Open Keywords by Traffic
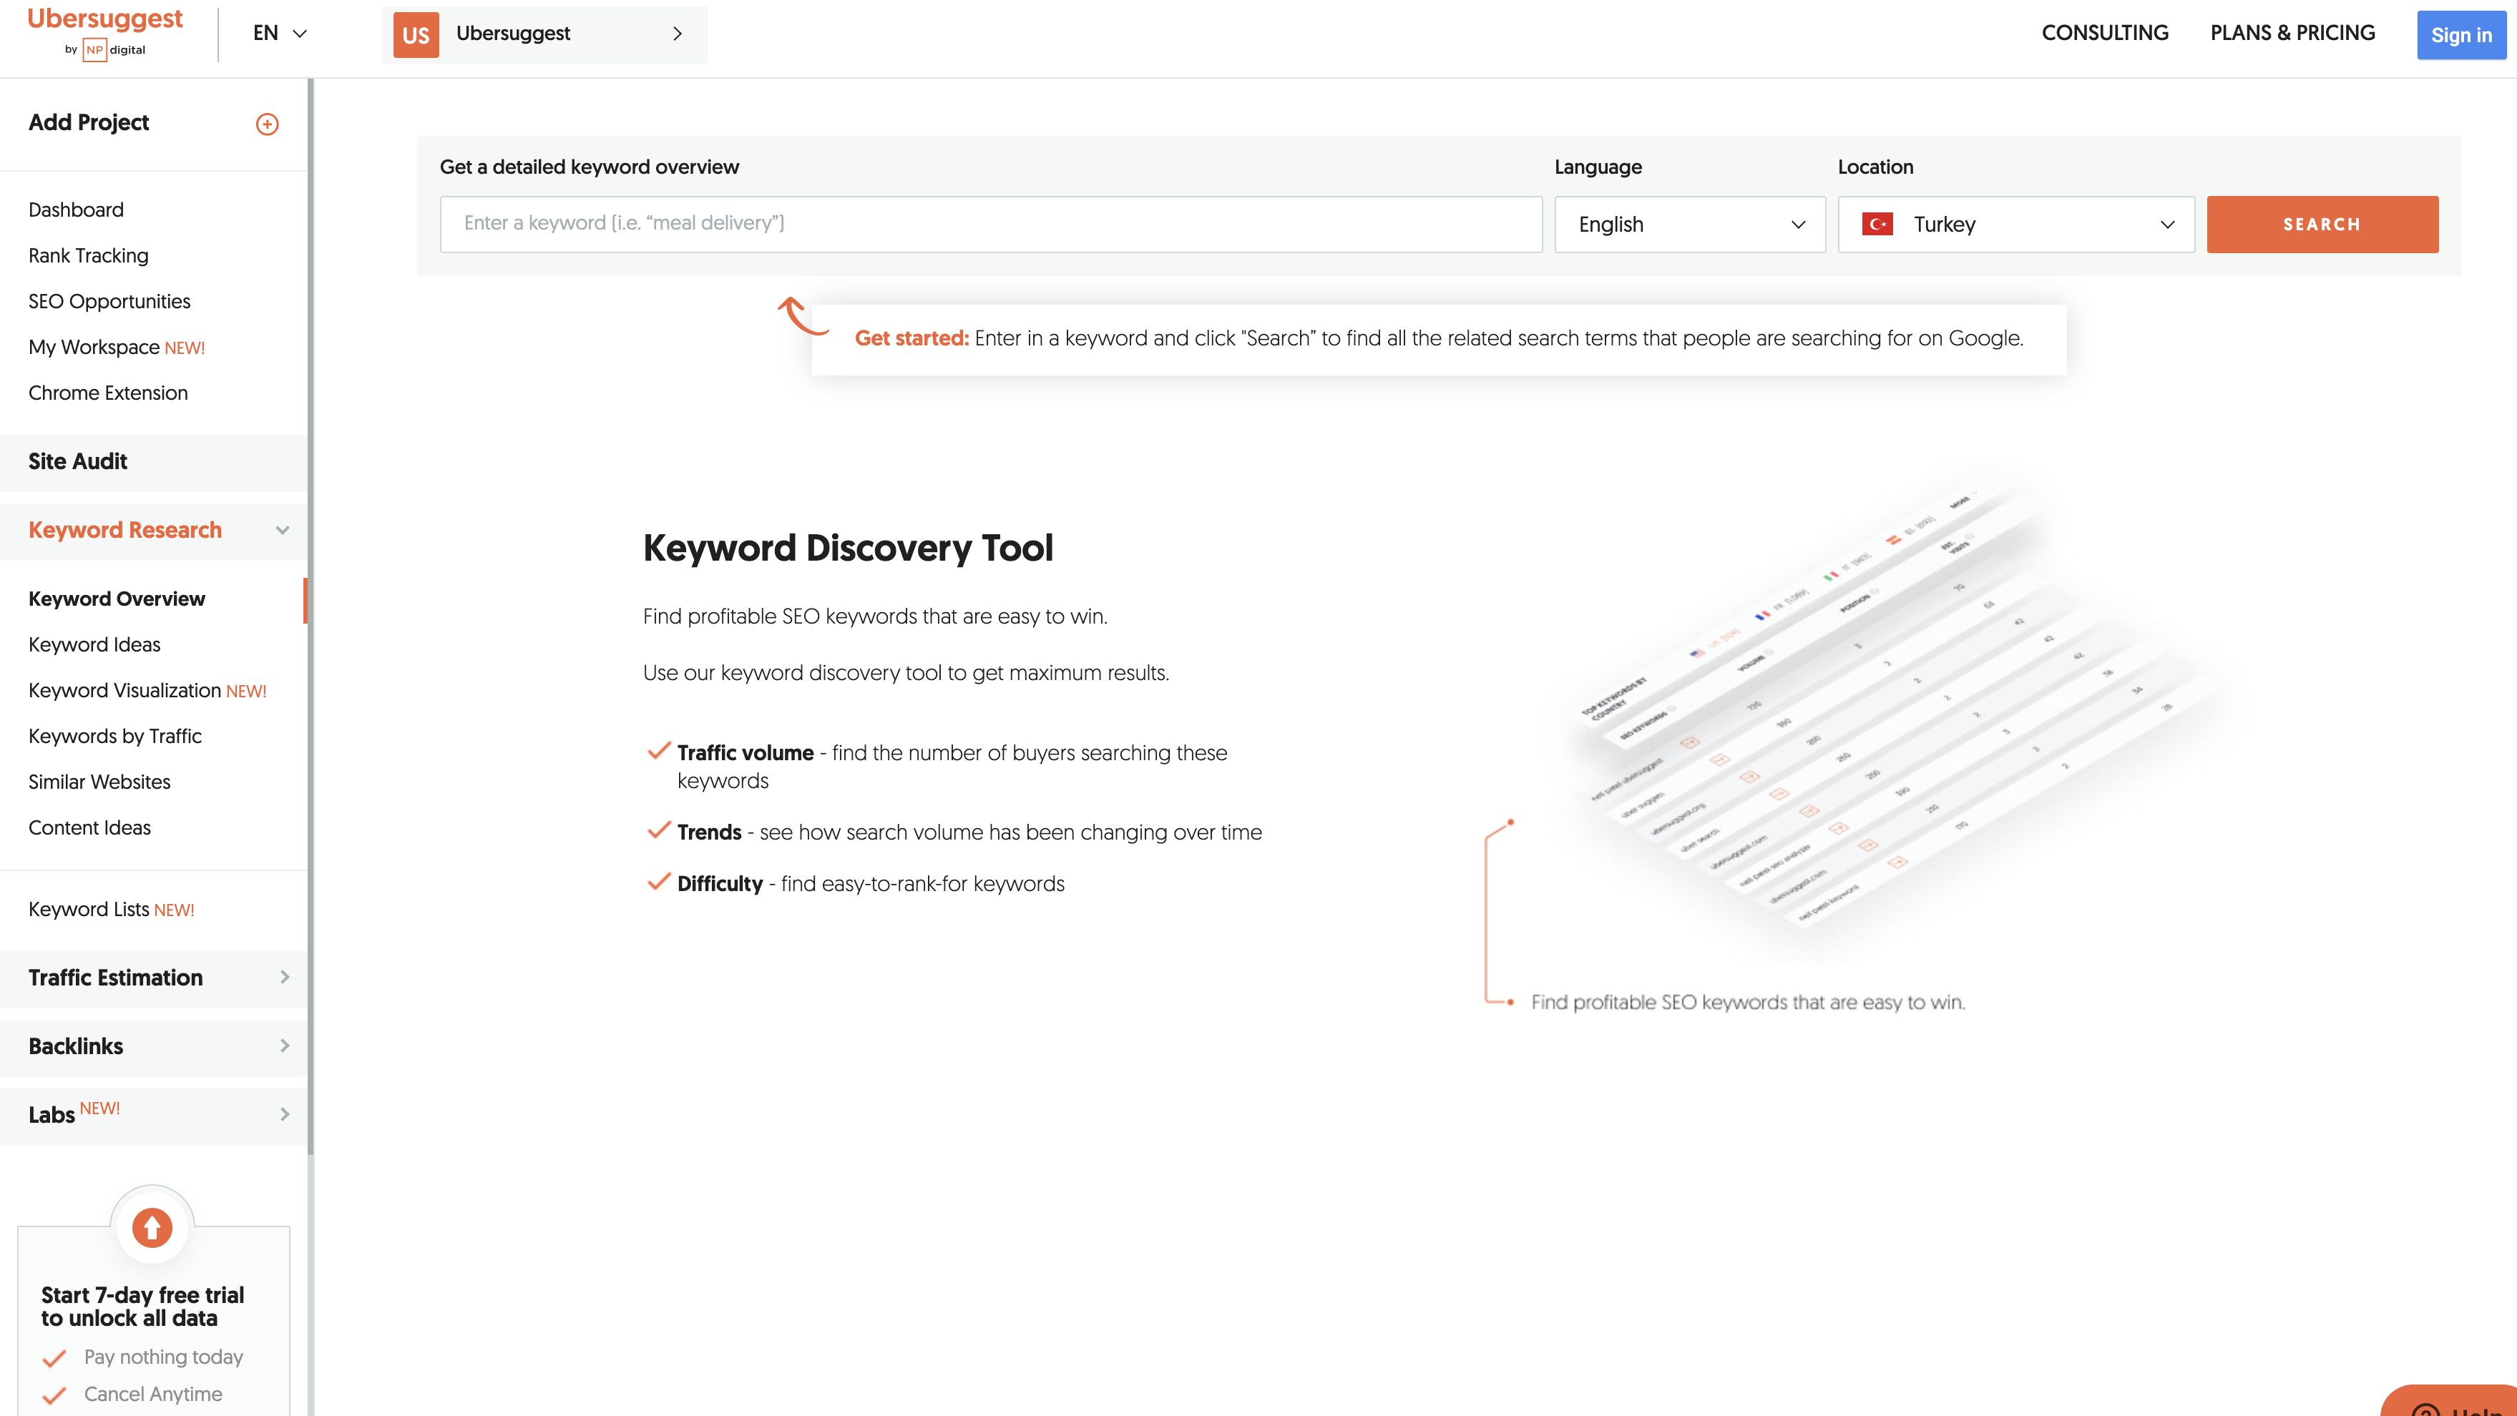 pos(115,737)
